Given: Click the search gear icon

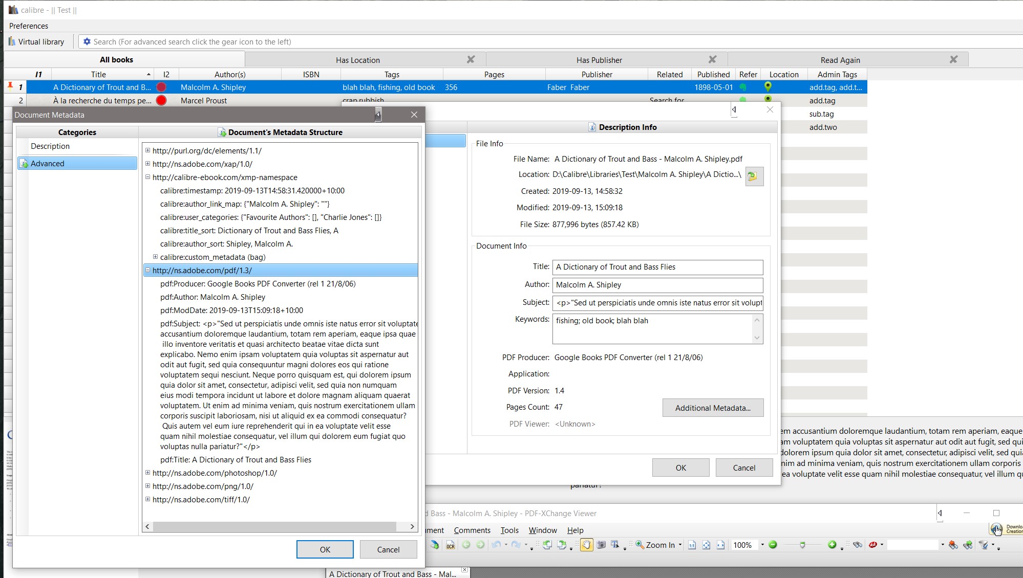Looking at the screenshot, I should coord(87,42).
